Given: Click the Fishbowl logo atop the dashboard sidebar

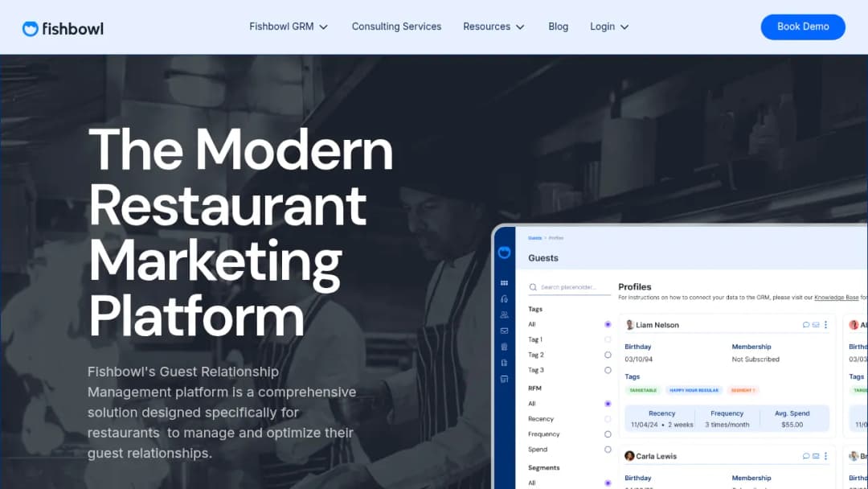Looking at the screenshot, I should pos(504,253).
